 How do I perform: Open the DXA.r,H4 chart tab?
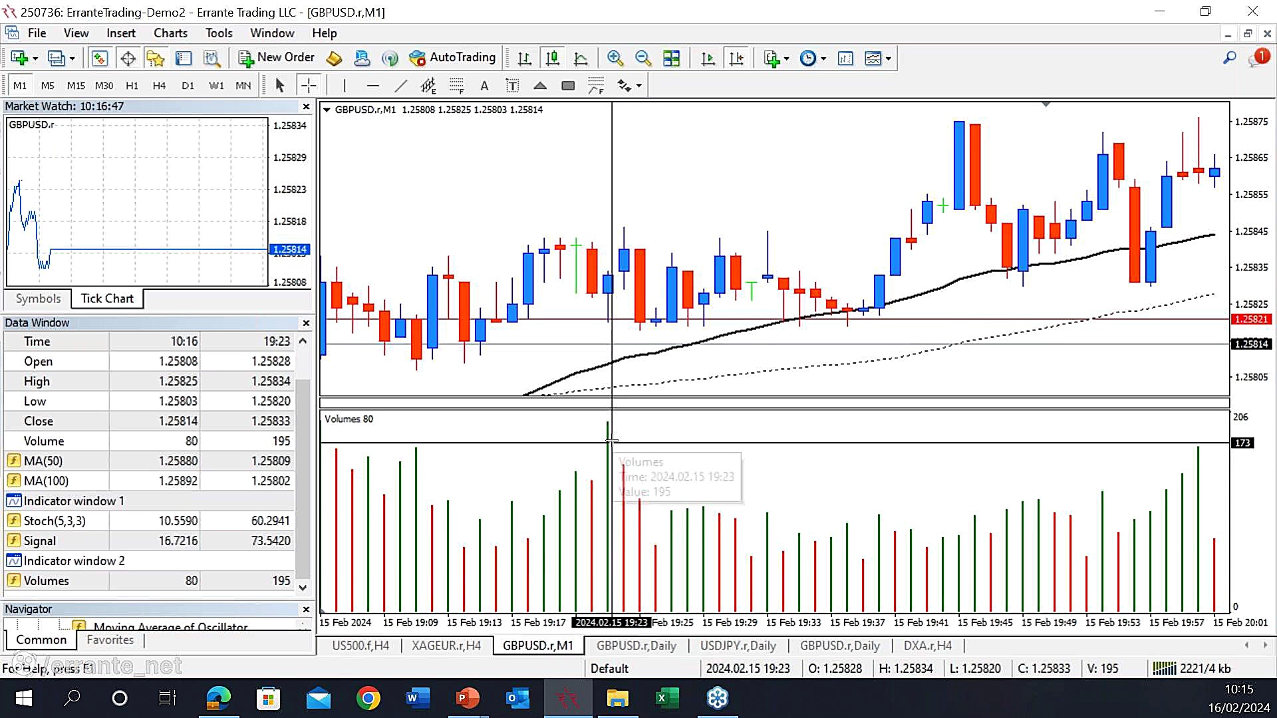point(928,646)
